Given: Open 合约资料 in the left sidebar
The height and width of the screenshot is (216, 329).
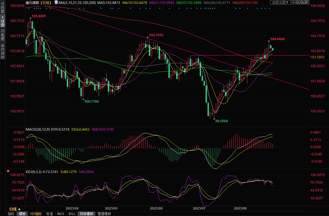Looking at the screenshot, I should coord(3,51).
